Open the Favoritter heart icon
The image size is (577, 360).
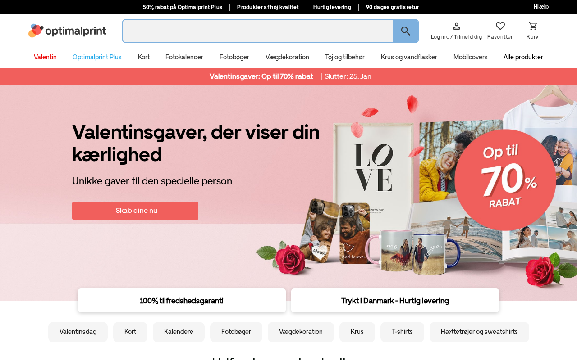(x=500, y=26)
